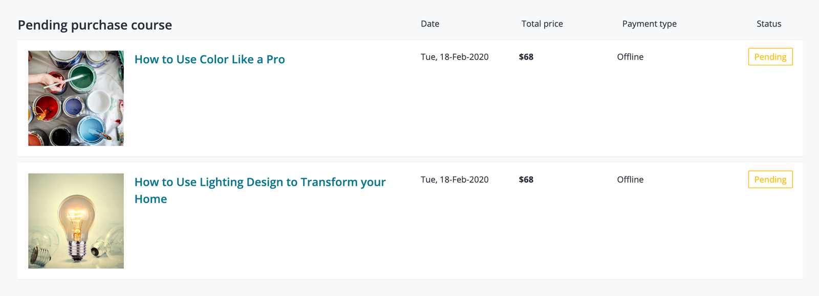The width and height of the screenshot is (819, 296).
Task: Click the glowing upright light bulb image
Action: [76, 225]
